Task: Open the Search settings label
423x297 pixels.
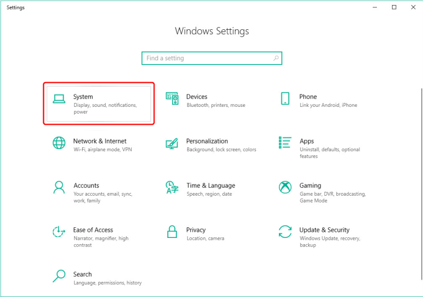Action: (x=83, y=274)
